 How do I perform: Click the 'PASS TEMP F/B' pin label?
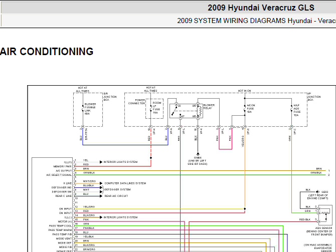[62, 234]
